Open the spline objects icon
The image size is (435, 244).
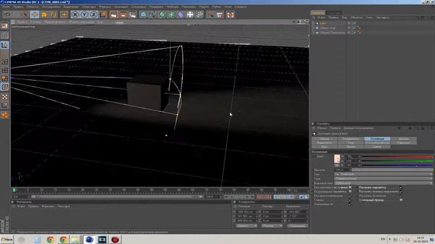tap(153, 14)
